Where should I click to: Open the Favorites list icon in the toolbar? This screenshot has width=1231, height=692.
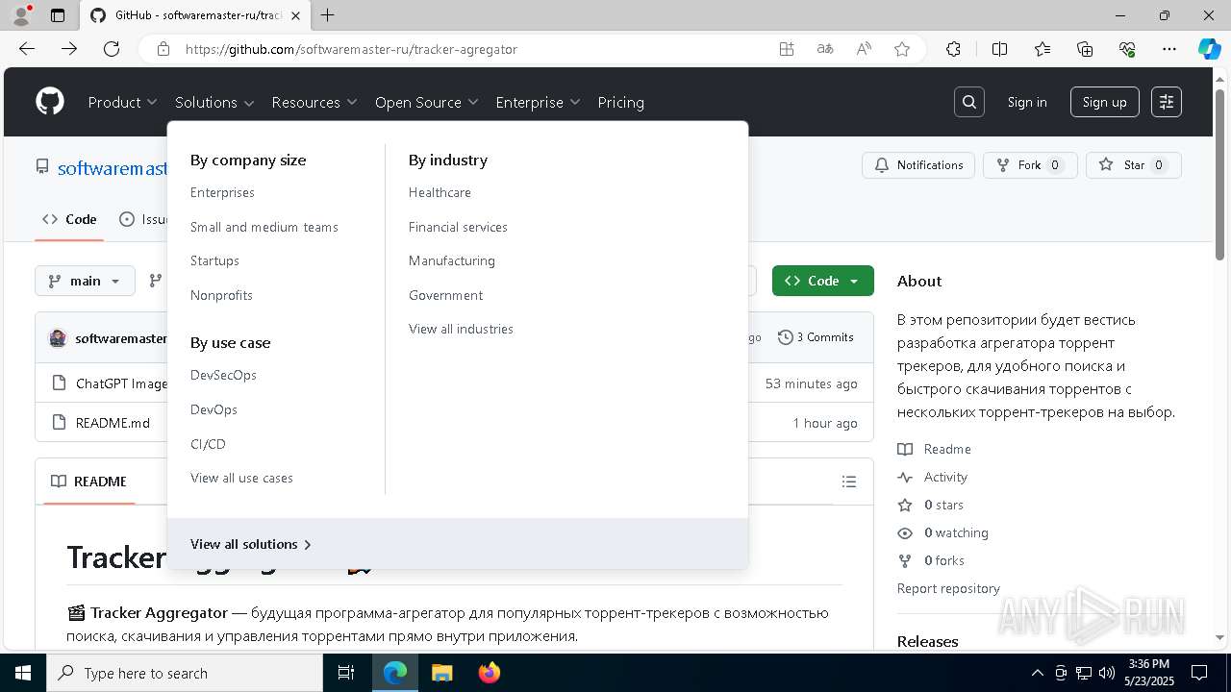tap(1043, 49)
